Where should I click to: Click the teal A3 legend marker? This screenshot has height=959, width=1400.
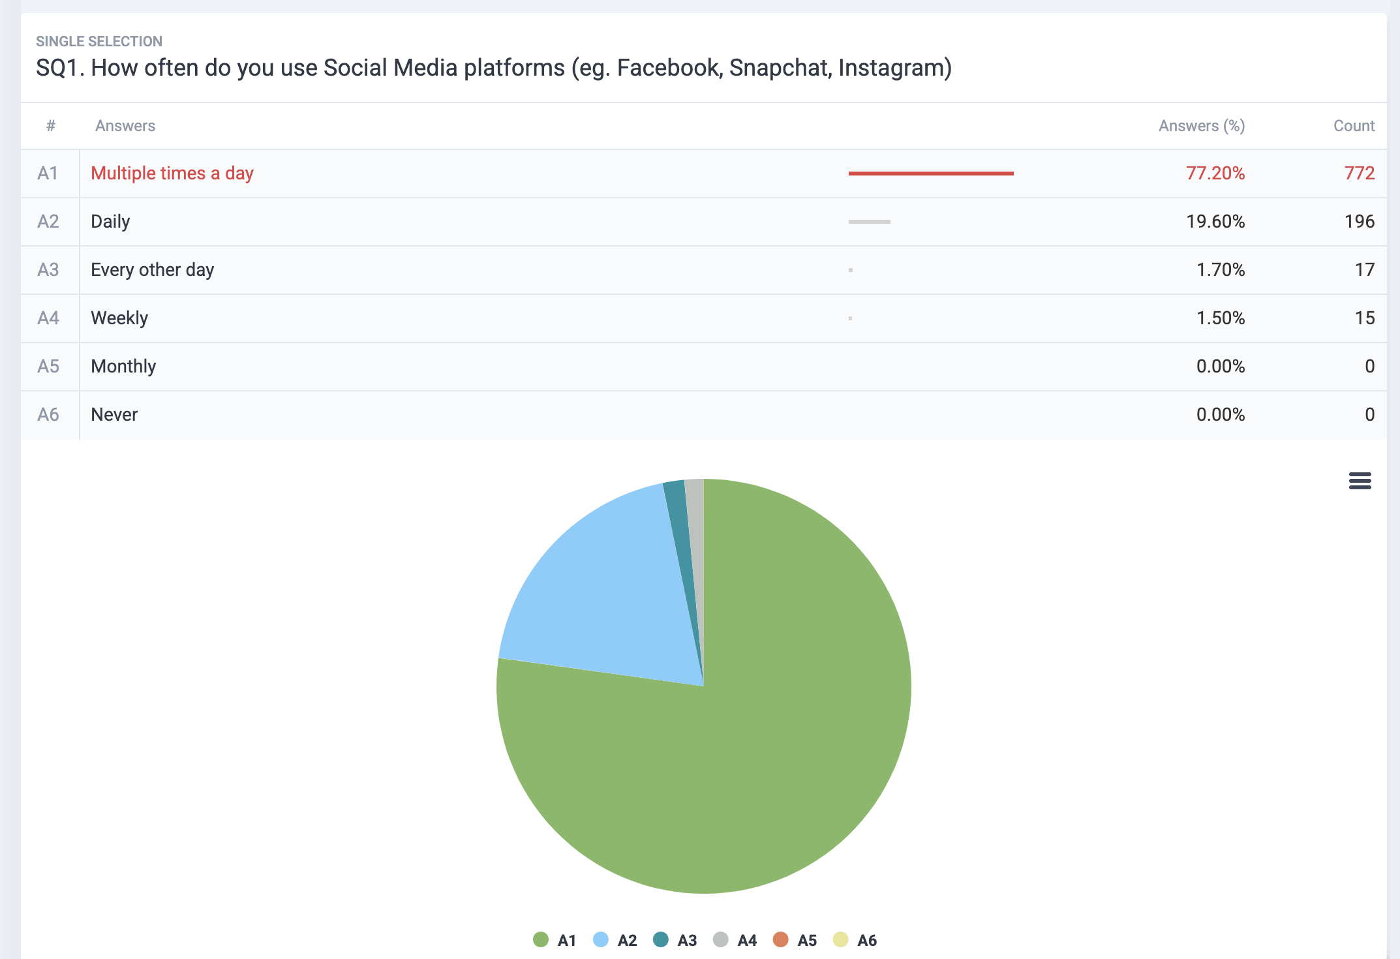(x=661, y=940)
